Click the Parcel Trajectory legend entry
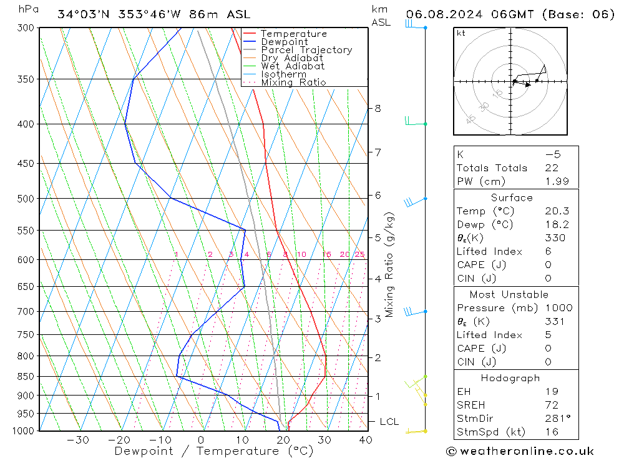Screen dimensions: 624x458 click(298, 50)
